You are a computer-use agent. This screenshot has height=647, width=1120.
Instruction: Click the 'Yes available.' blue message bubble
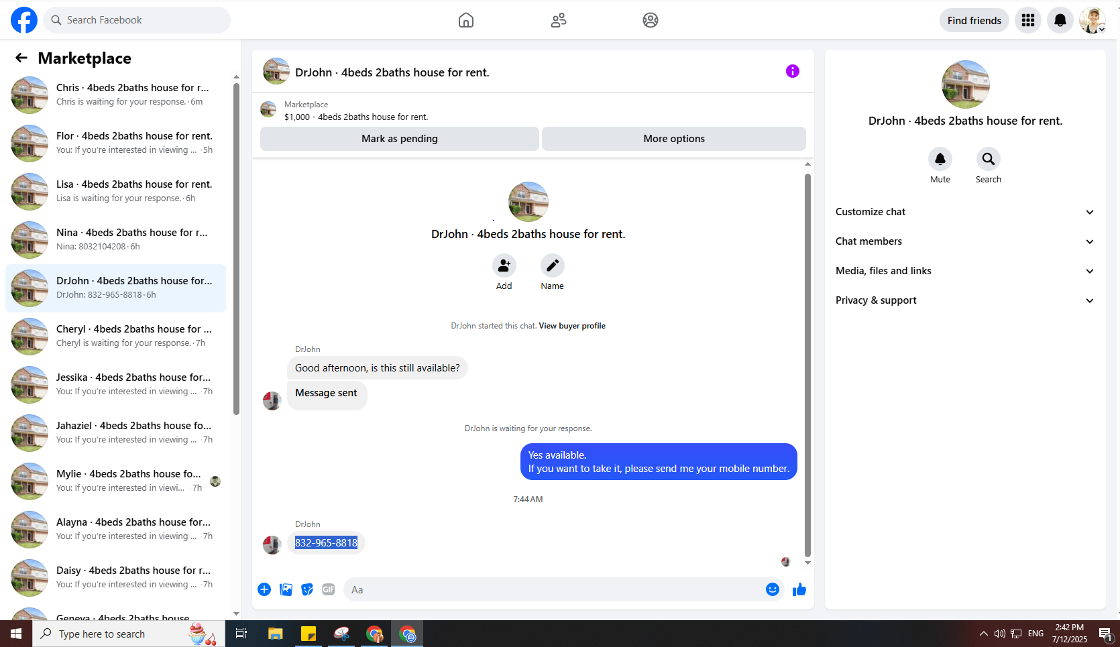click(659, 462)
